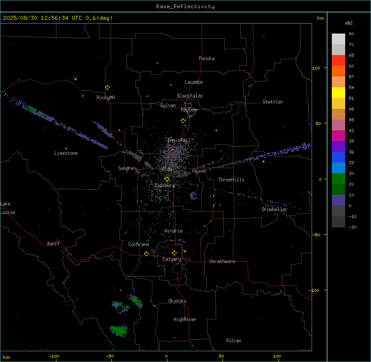The width and height of the screenshot is (371, 362).
Task: Click the 65 value in the dBZ legend
Action: [x=351, y=55]
